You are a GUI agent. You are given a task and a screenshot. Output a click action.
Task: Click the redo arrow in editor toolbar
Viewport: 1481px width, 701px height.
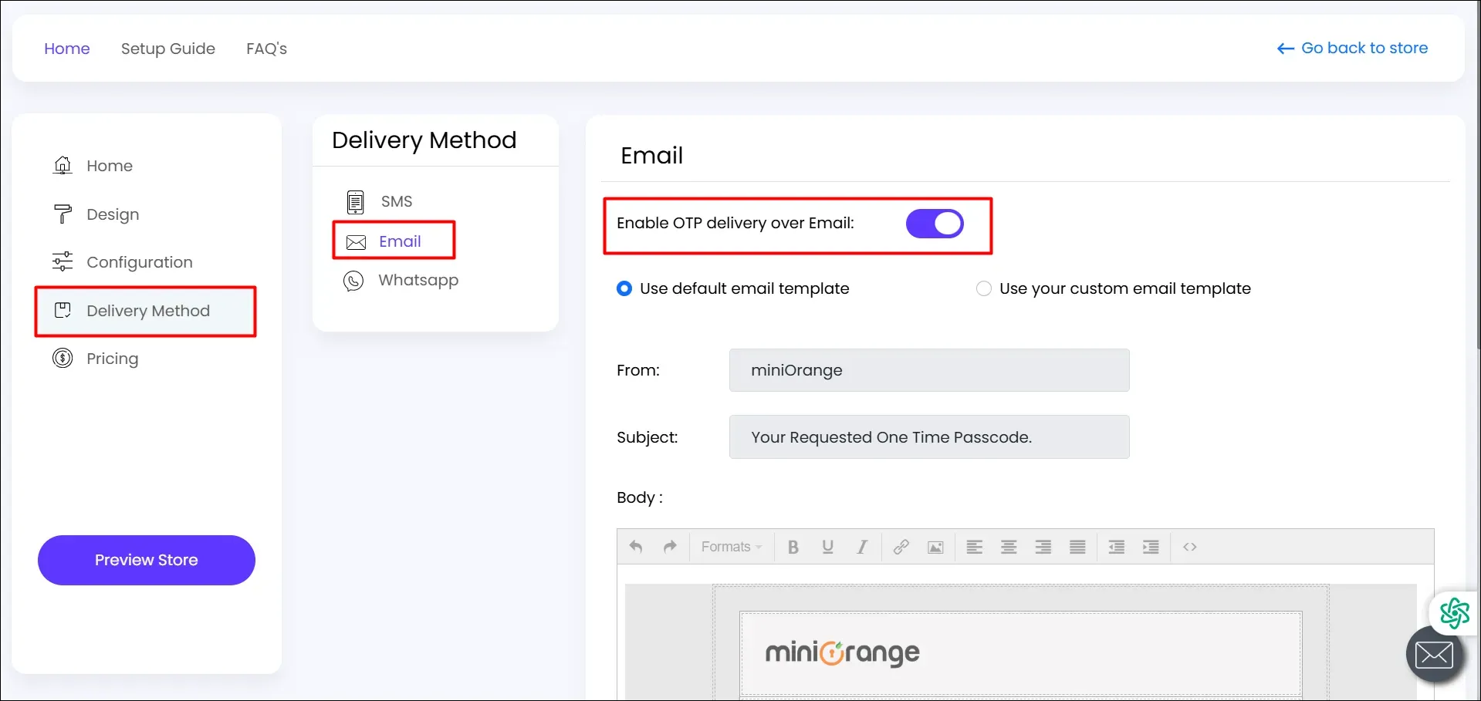pyautogui.click(x=670, y=547)
